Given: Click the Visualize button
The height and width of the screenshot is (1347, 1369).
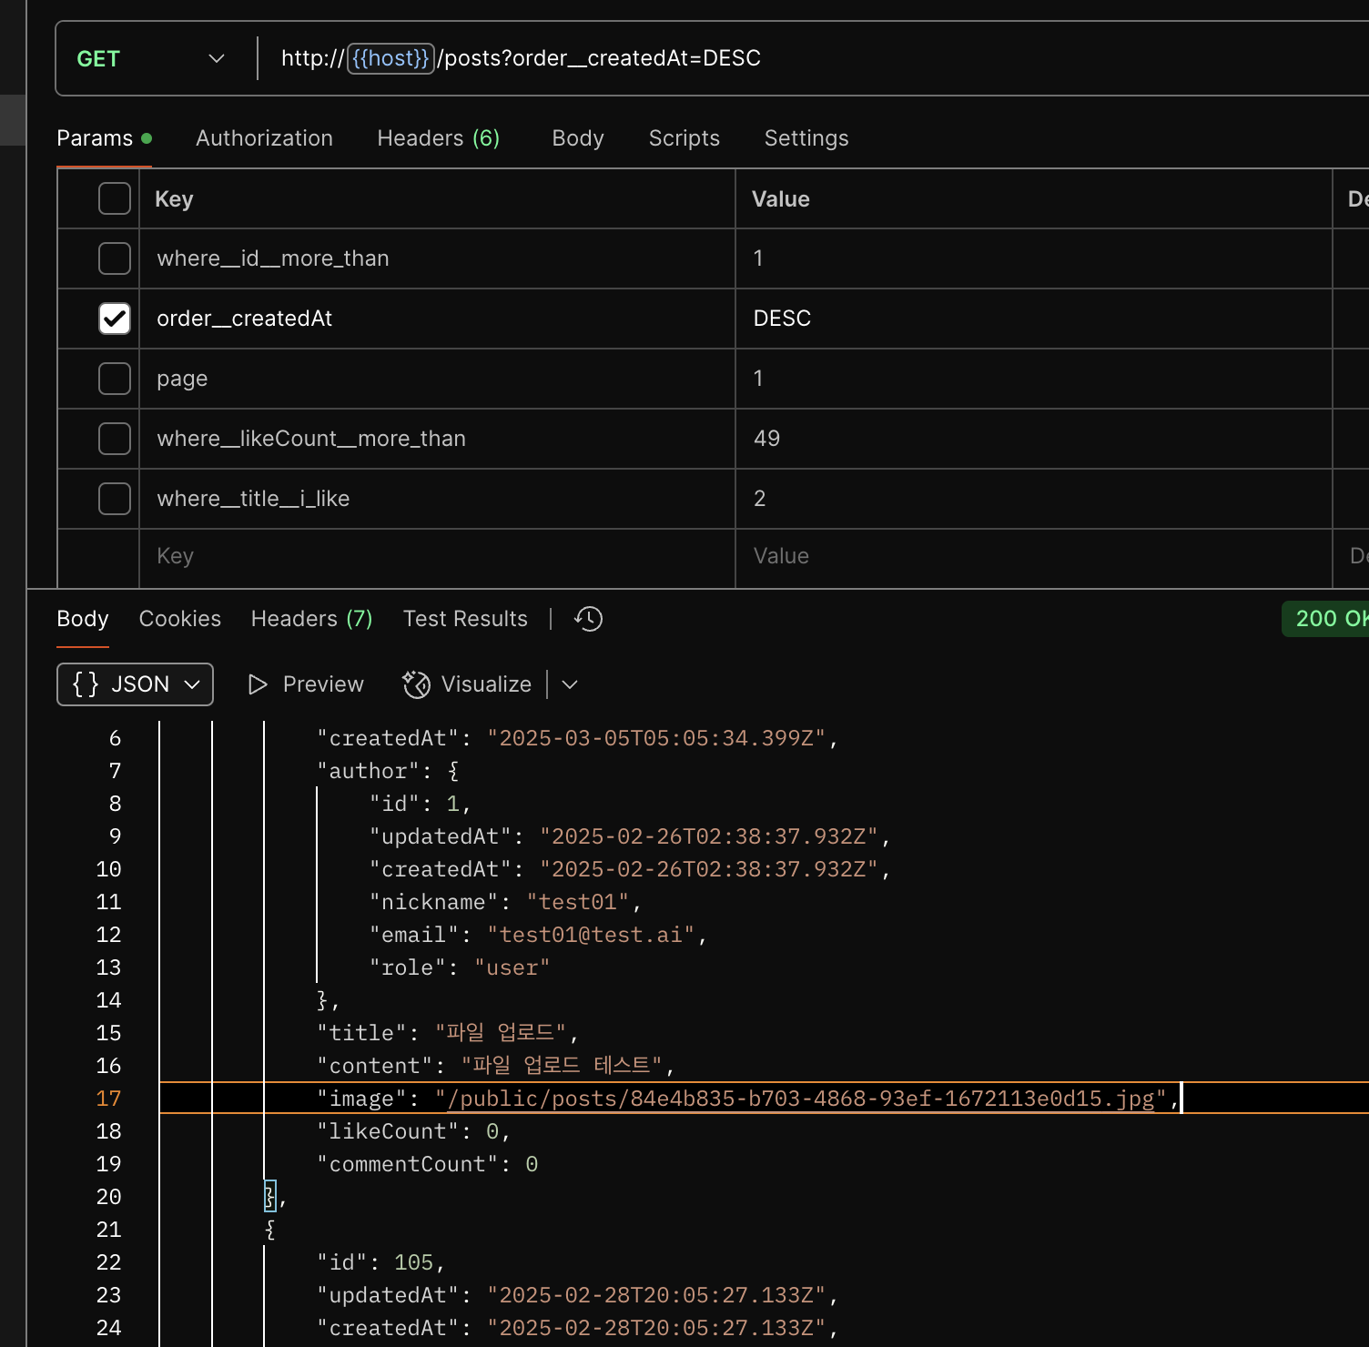Looking at the screenshot, I should pyautogui.click(x=467, y=684).
